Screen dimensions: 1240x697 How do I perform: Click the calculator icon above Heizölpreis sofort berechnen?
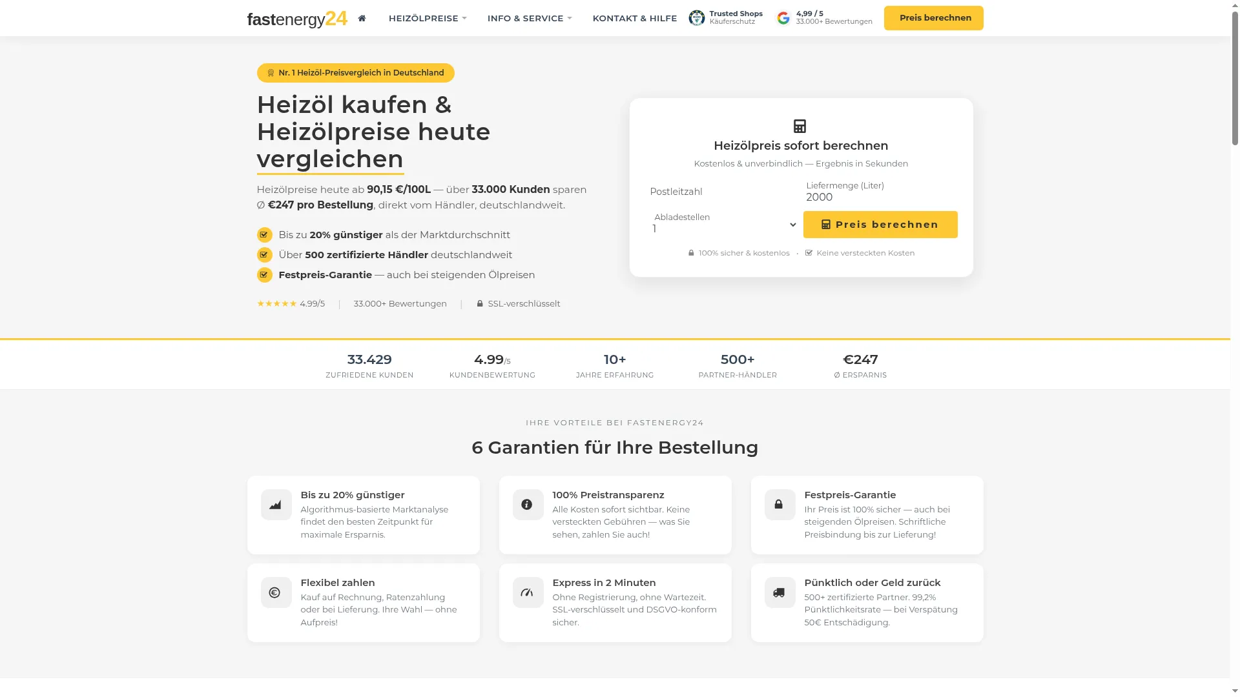point(800,126)
